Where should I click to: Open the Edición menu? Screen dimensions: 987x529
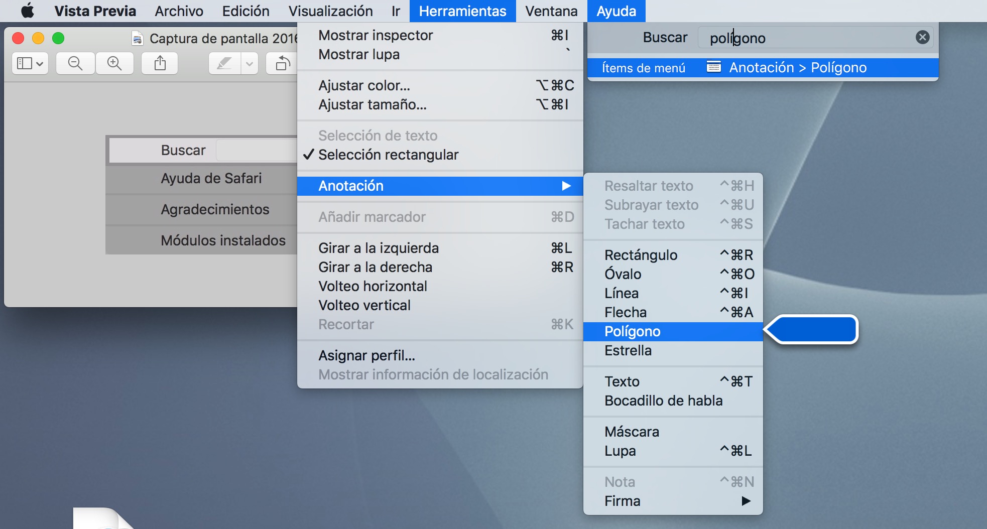pos(246,11)
